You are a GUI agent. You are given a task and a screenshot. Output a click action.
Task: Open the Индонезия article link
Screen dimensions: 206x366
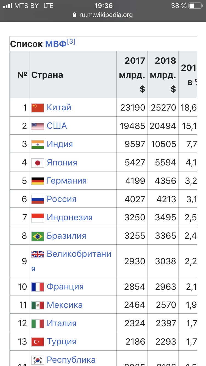pyautogui.click(x=69, y=218)
